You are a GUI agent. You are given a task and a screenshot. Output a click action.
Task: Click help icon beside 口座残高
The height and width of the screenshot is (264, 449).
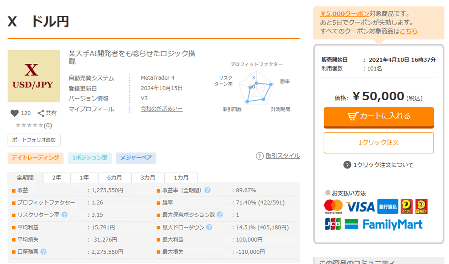tap(44, 252)
